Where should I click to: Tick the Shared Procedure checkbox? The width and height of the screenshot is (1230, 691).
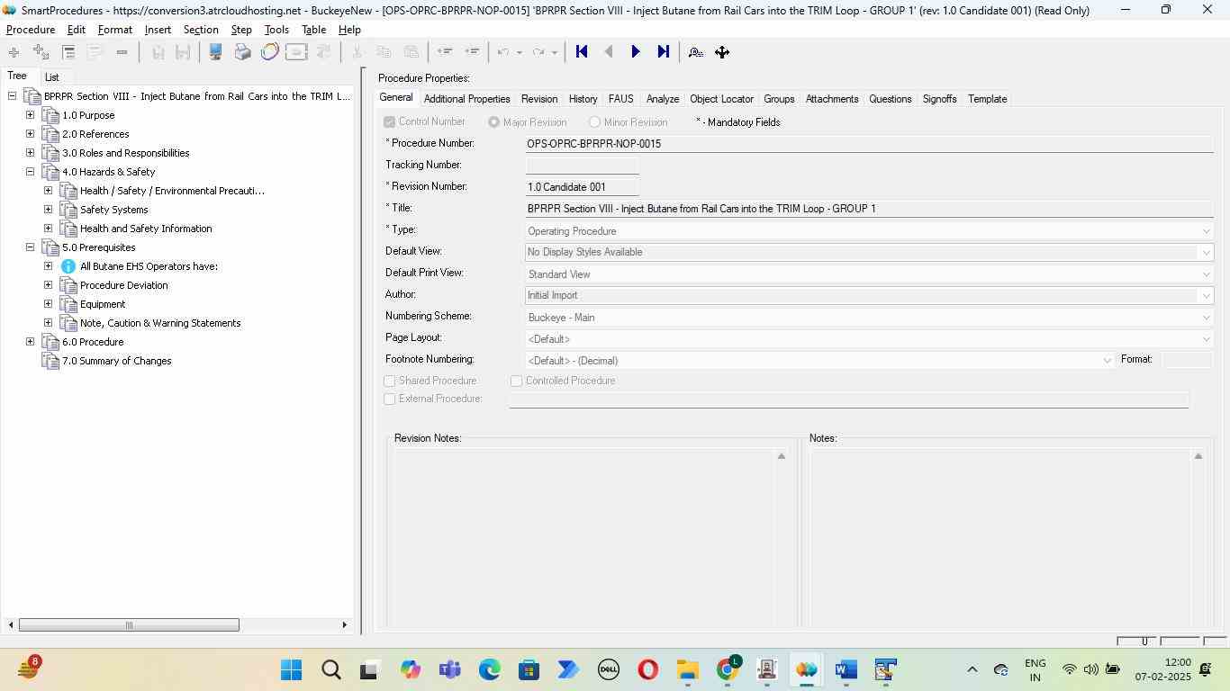pyautogui.click(x=390, y=381)
